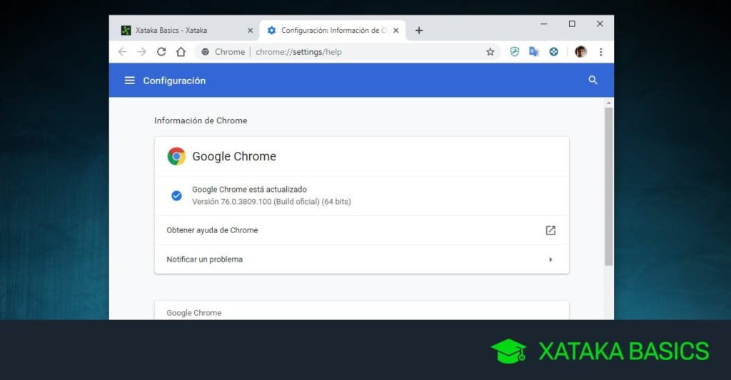Bookmark this page with the star icon
The height and width of the screenshot is (380, 731).
coord(490,52)
